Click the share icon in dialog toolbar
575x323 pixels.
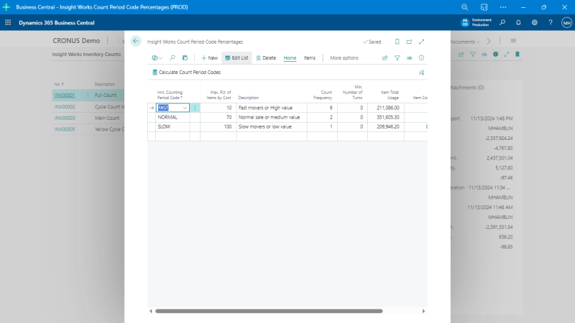pyautogui.click(x=385, y=57)
